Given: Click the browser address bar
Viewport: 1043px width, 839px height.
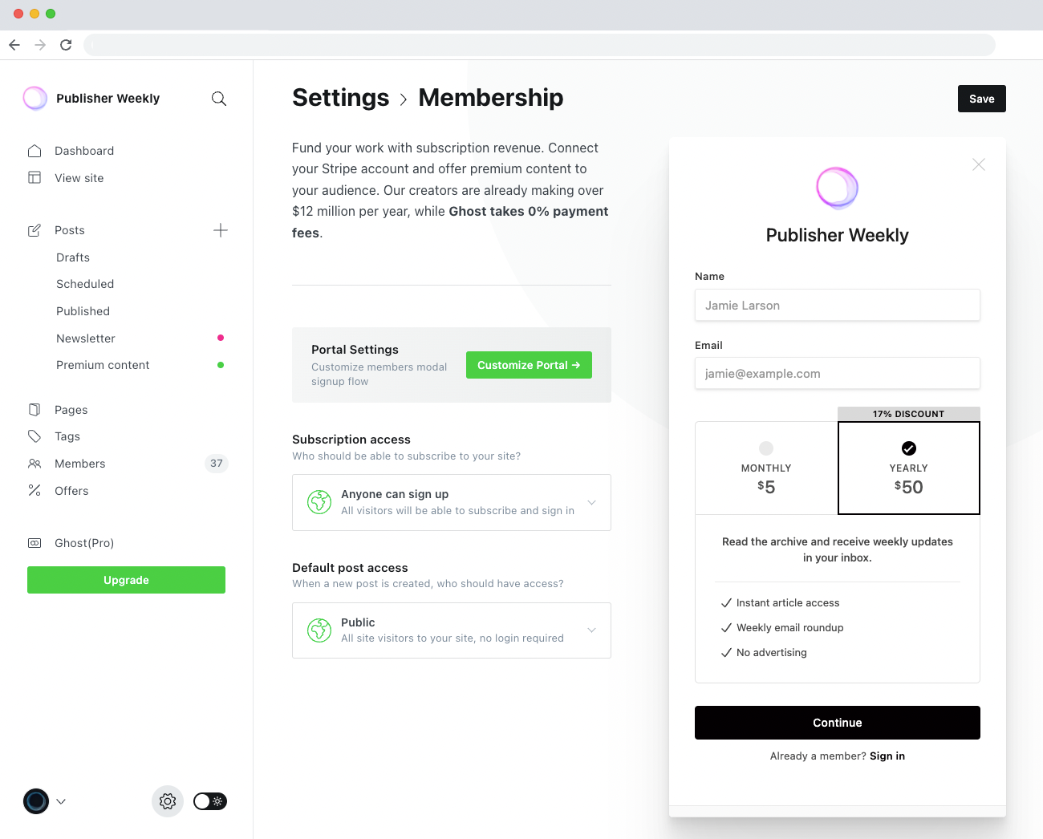Looking at the screenshot, I should click(x=539, y=45).
